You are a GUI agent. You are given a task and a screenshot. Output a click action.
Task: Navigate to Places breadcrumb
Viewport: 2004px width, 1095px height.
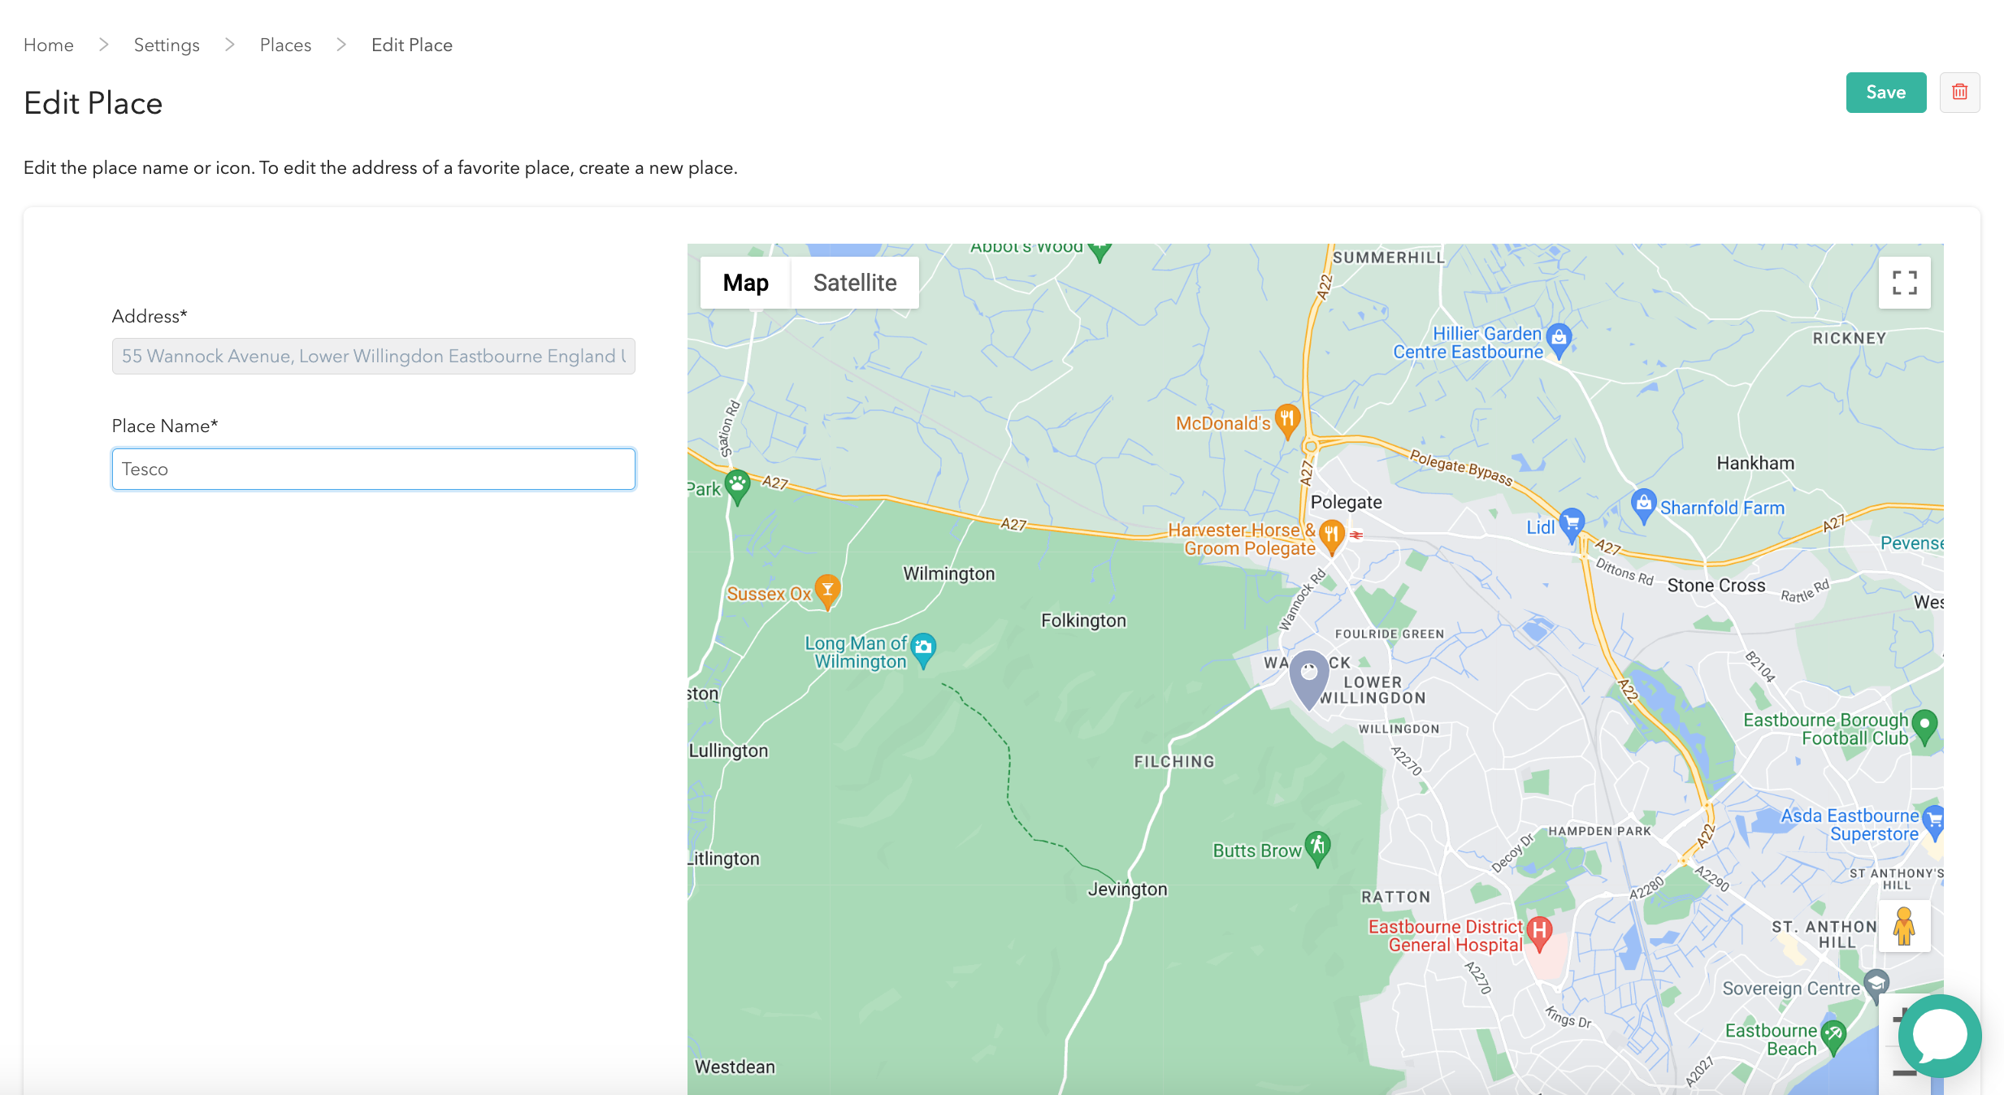pyautogui.click(x=285, y=45)
